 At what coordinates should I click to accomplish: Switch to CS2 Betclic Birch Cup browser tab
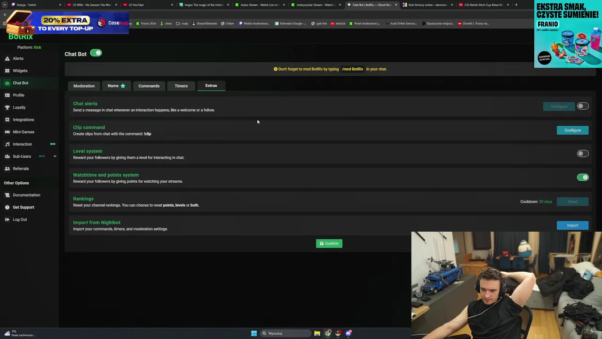coord(483,5)
